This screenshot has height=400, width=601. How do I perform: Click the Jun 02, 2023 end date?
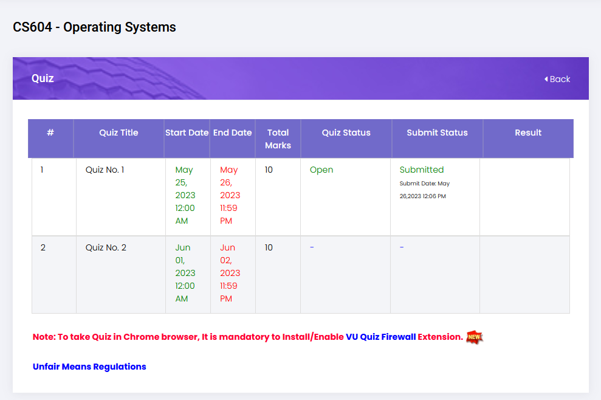pos(230,273)
